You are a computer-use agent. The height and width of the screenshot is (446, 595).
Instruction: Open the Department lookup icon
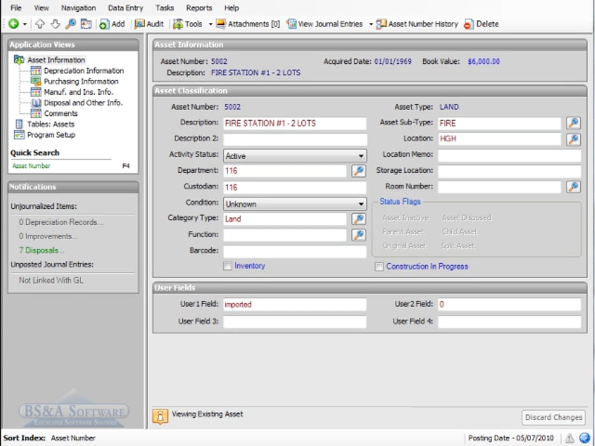pyautogui.click(x=358, y=171)
